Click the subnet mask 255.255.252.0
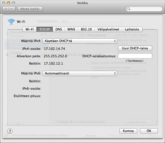Screen dimensions: 165x143 (55, 56)
